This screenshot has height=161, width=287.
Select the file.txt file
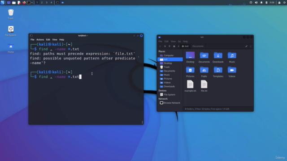click(x=204, y=86)
